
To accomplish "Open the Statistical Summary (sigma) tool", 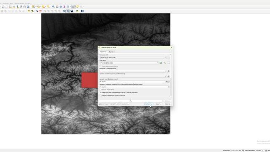I will click(64, 7).
